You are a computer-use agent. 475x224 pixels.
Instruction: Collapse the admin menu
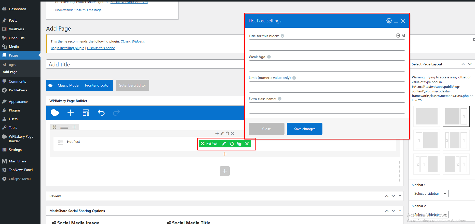pos(20,179)
